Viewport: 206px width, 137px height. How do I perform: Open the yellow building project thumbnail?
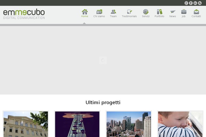[26, 124]
